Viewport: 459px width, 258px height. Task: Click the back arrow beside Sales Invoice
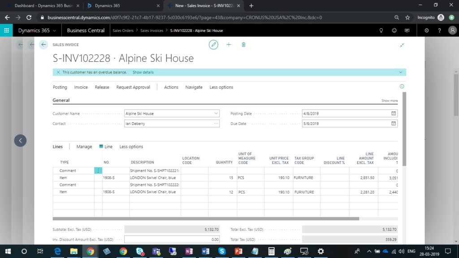(x=43, y=45)
